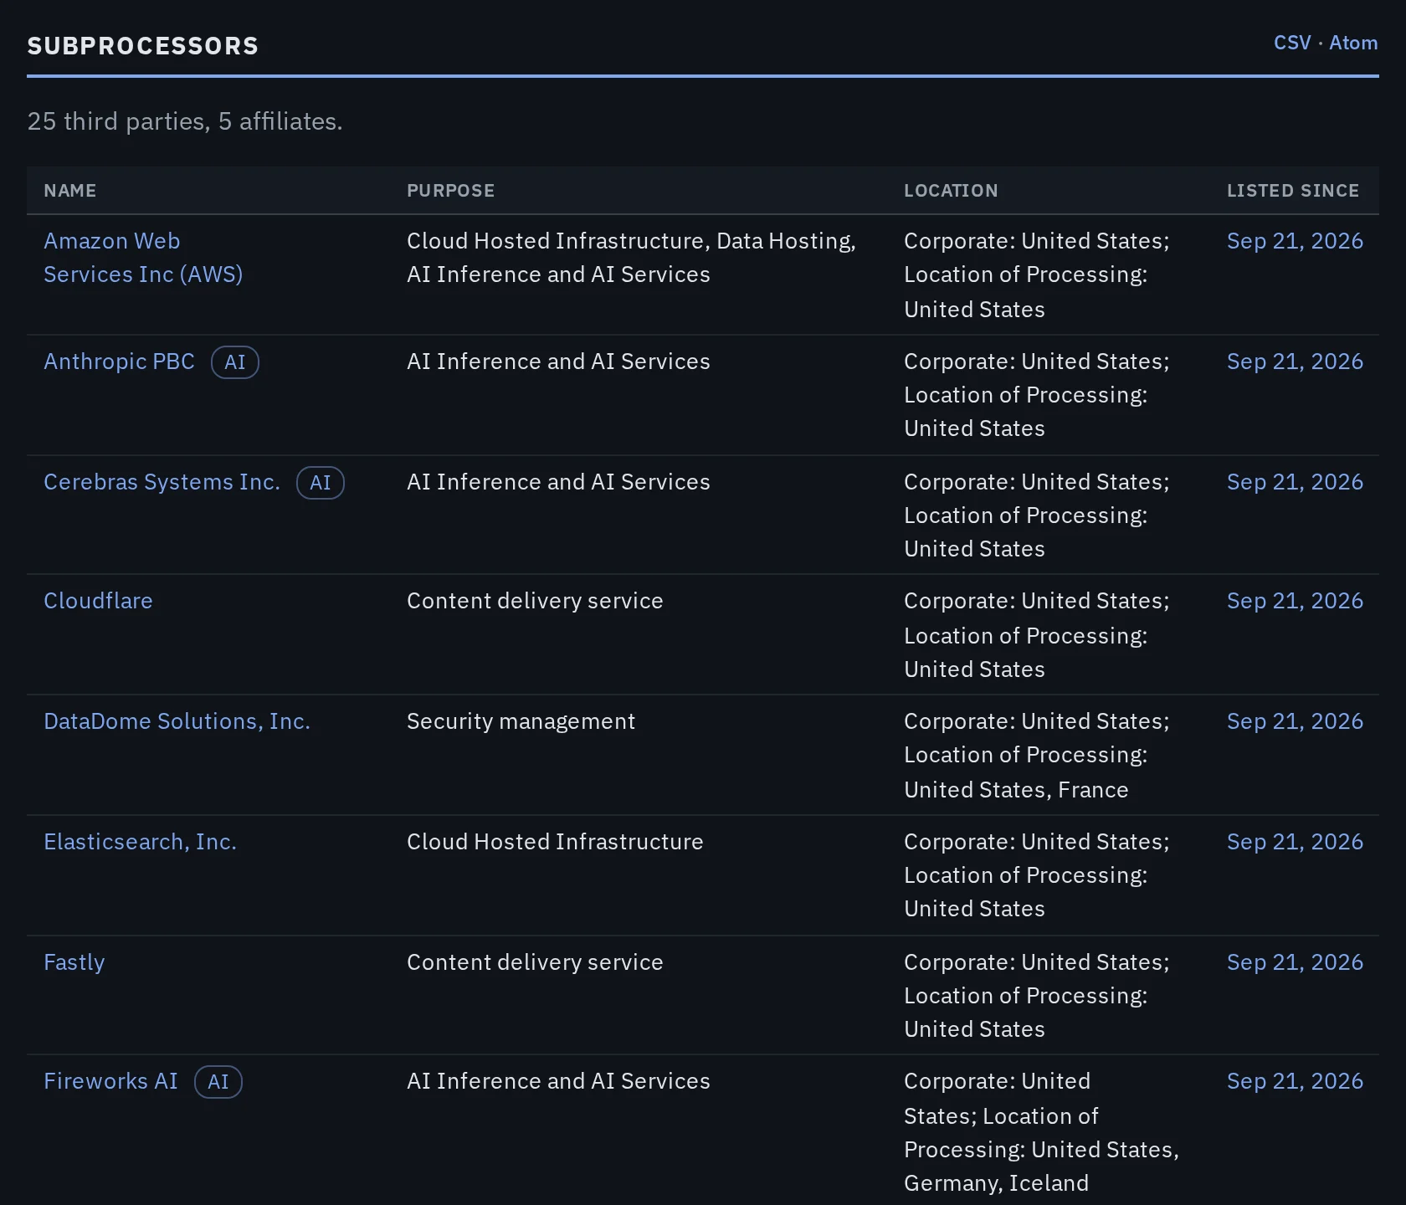Select Cerebras's 'AI Inference and AI Services' purpose
The height and width of the screenshot is (1205, 1406).
point(558,482)
